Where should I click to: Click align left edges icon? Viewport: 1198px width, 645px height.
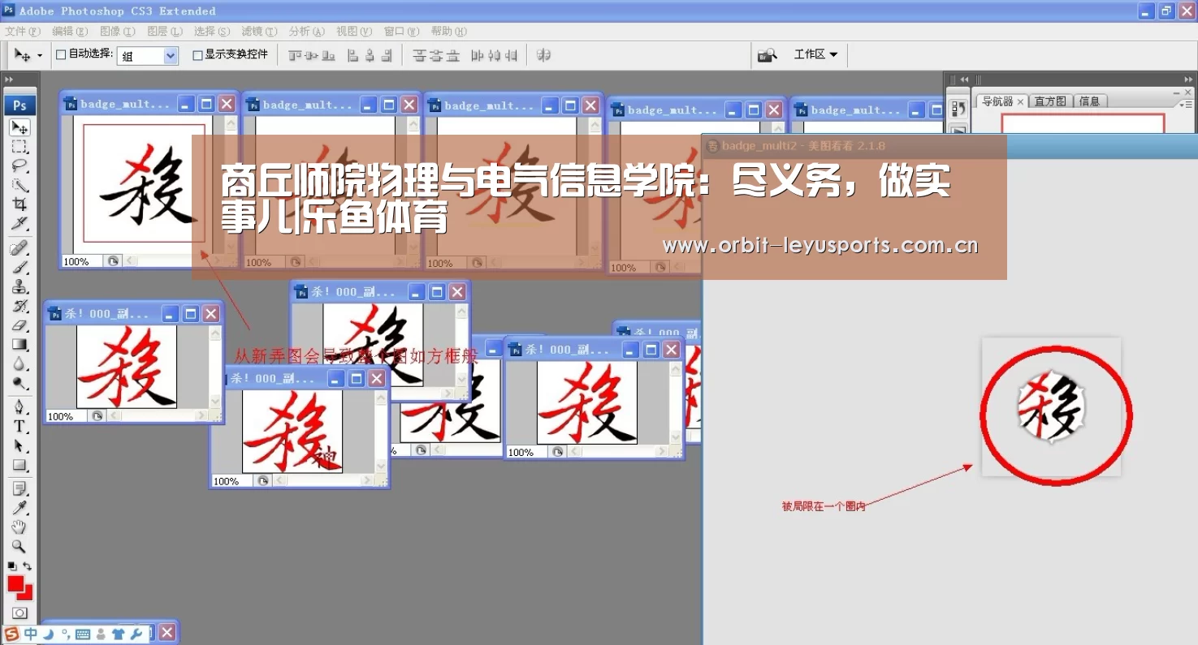click(x=353, y=55)
